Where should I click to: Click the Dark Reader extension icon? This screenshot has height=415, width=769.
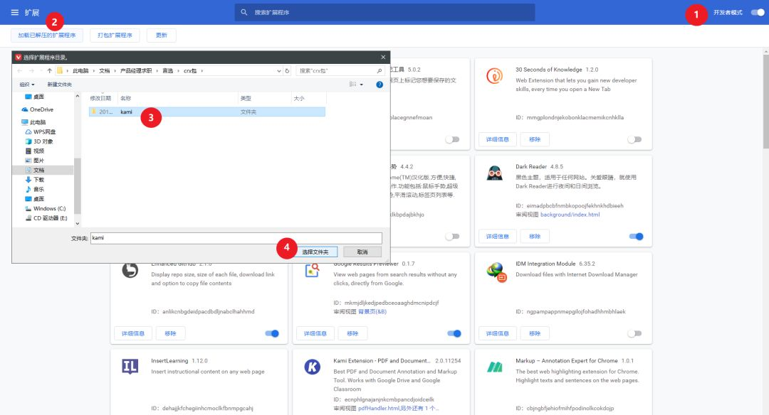[x=494, y=173]
